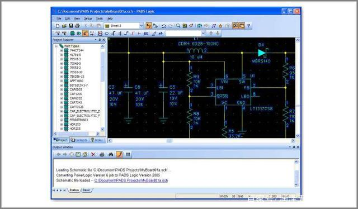
Task: Click the binoculars find icon in Output Window
Action: click(x=111, y=154)
